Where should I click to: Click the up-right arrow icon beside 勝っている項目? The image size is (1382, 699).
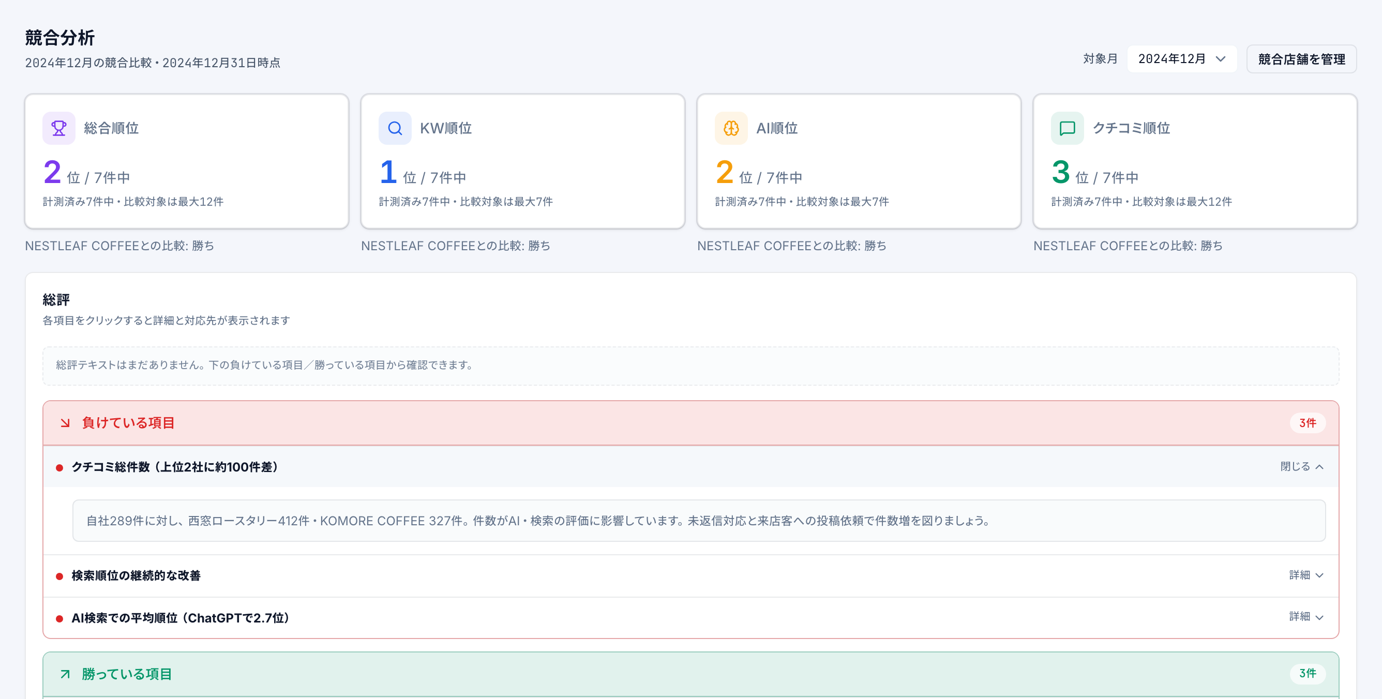(66, 674)
